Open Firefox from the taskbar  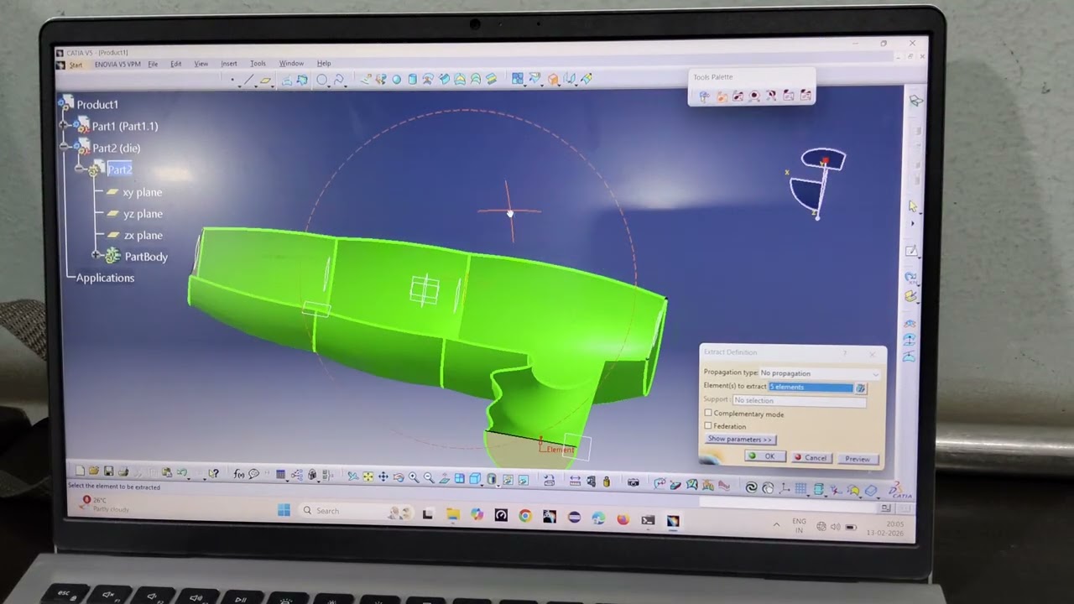(623, 519)
